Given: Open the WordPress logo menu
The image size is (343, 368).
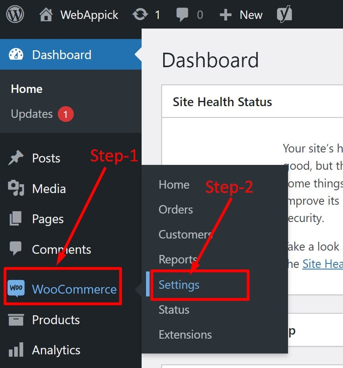Looking at the screenshot, I should [15, 14].
